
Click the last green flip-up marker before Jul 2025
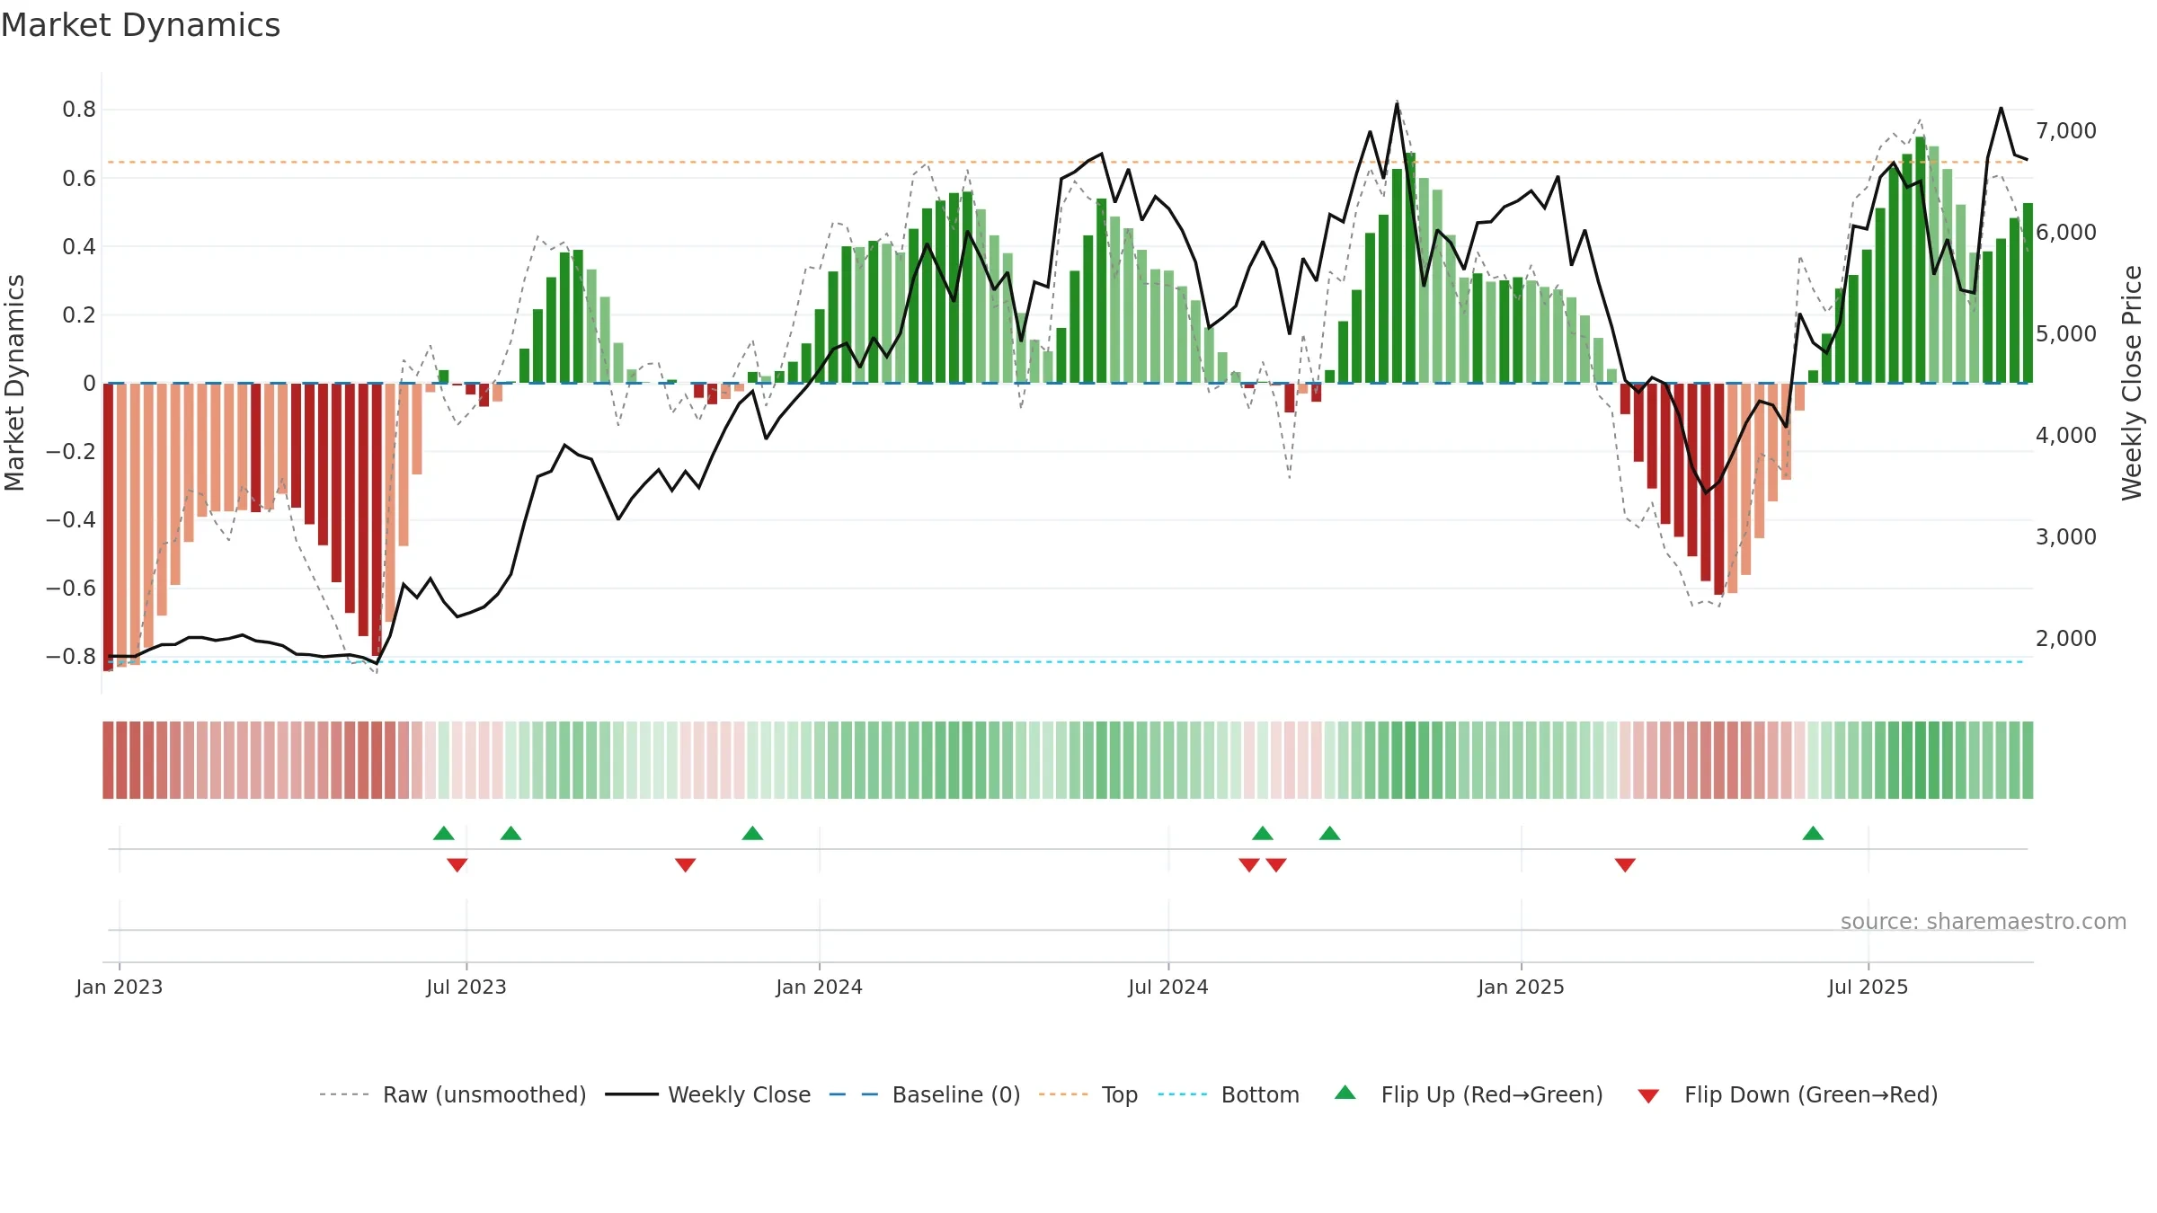pyautogui.click(x=1813, y=833)
